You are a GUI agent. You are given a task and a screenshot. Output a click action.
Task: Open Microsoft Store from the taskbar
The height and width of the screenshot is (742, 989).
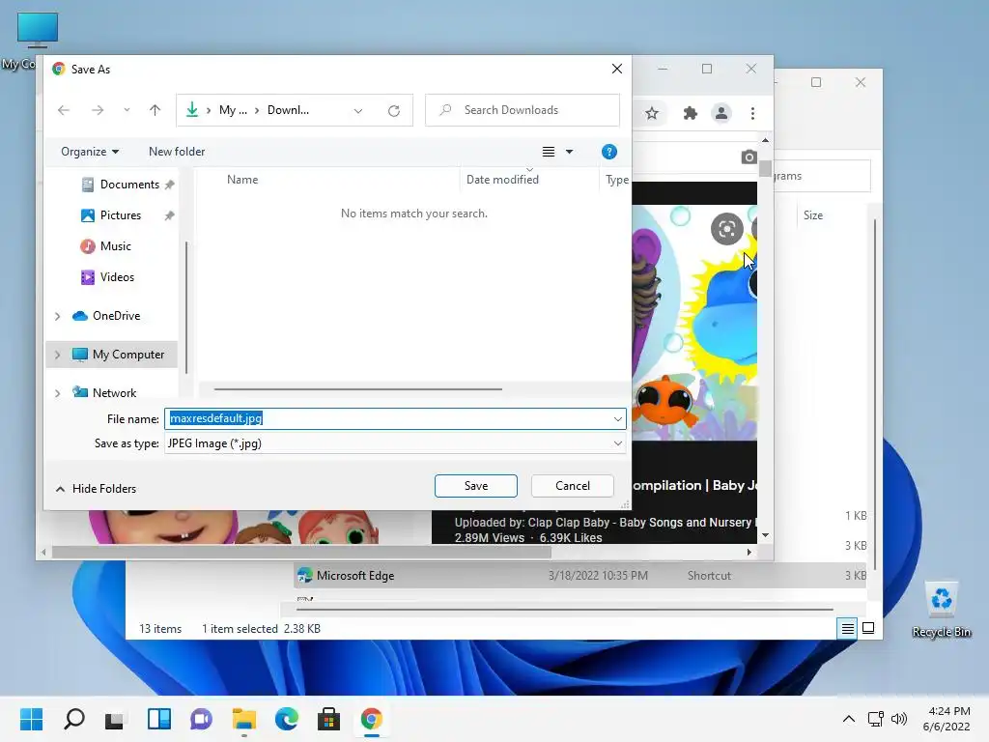328,719
